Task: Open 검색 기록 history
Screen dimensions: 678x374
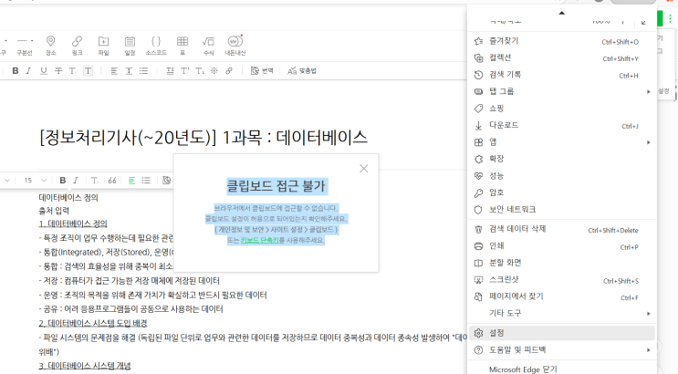Action: [562, 75]
